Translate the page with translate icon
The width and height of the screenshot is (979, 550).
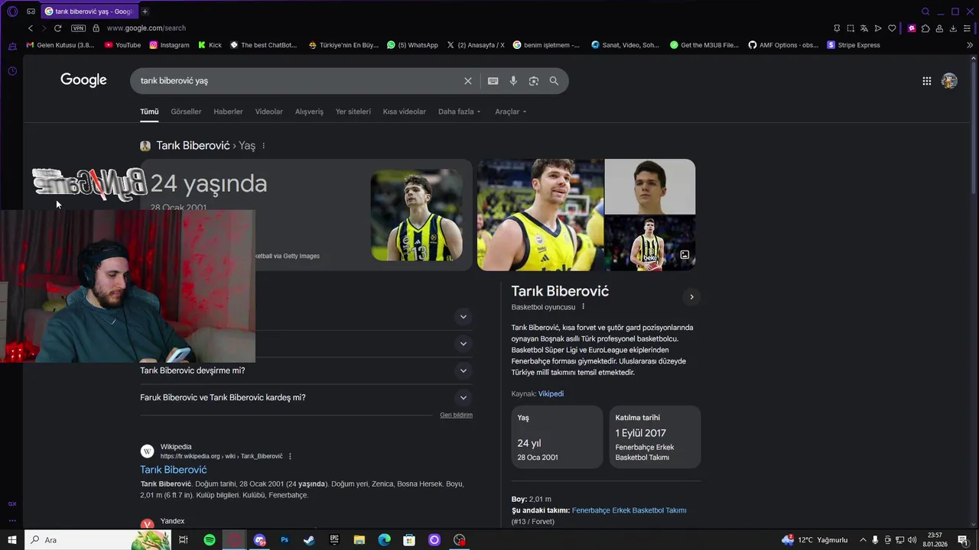point(864,28)
